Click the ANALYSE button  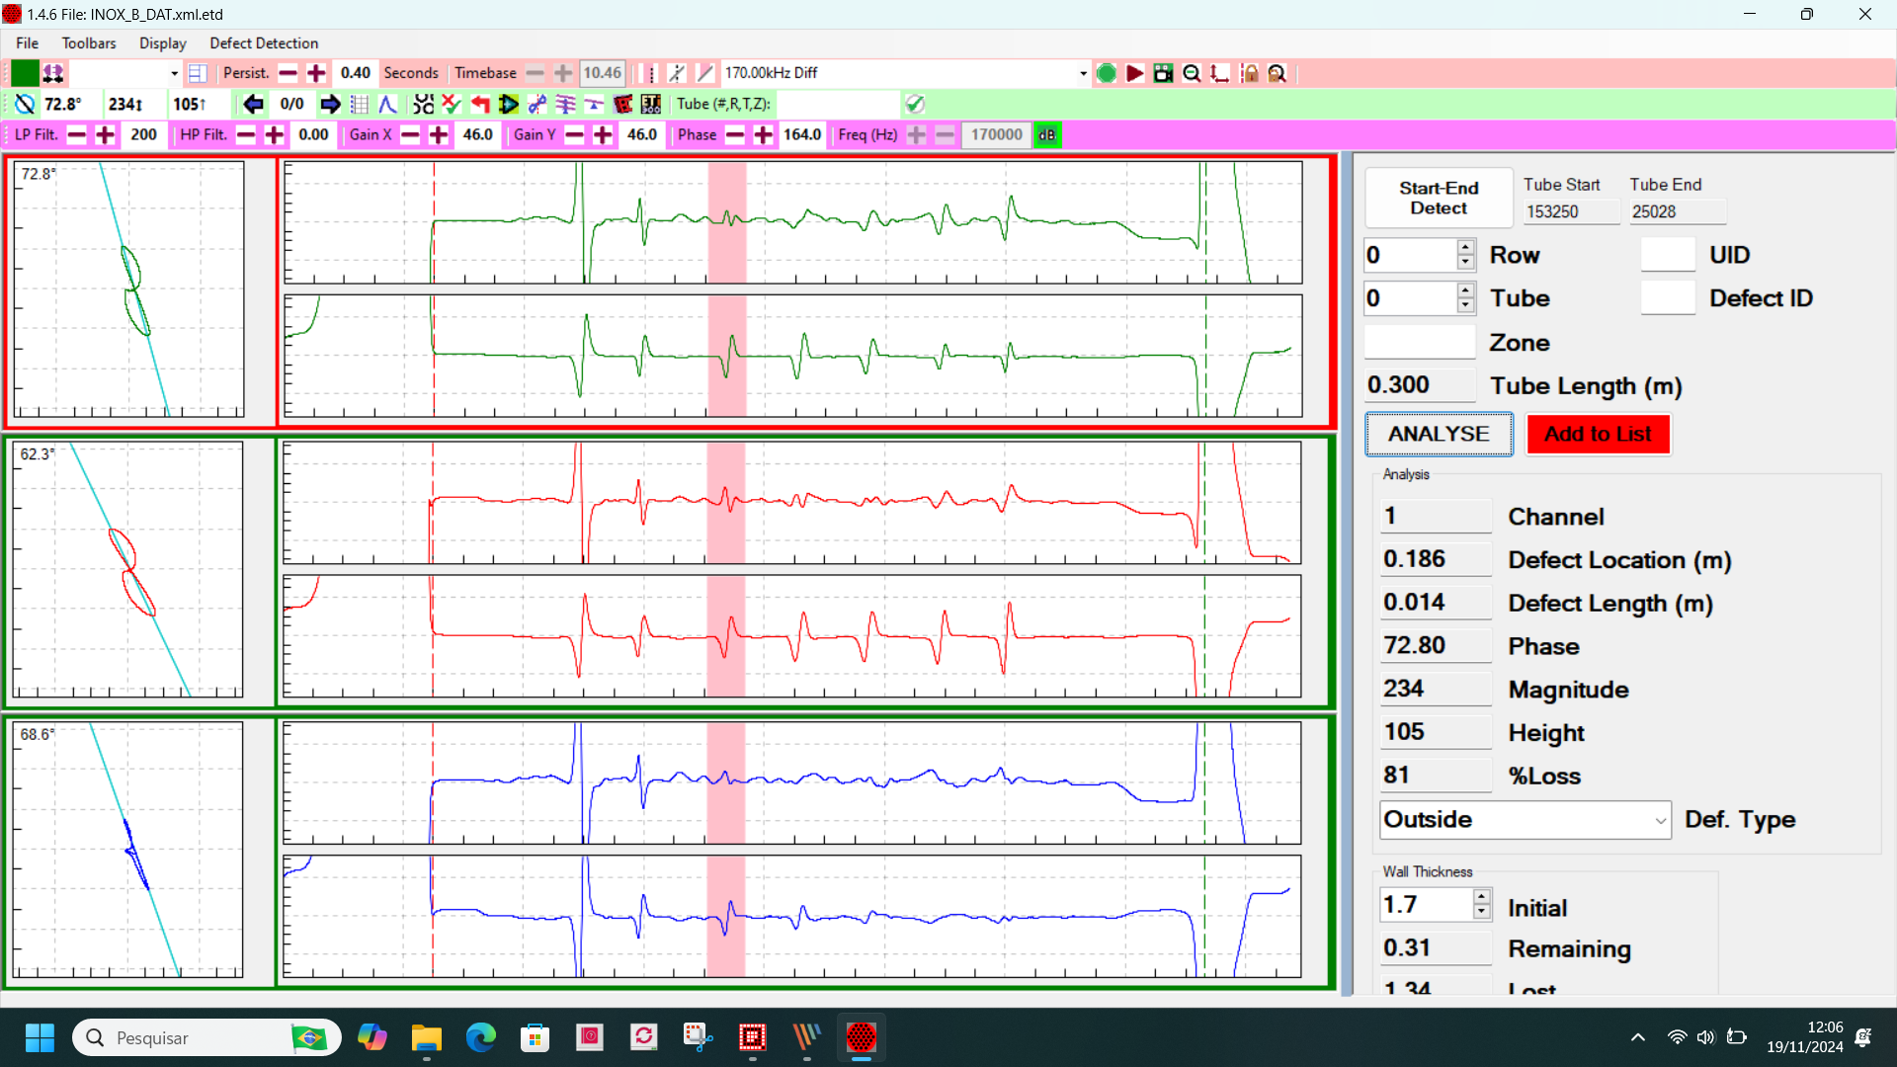click(1439, 434)
